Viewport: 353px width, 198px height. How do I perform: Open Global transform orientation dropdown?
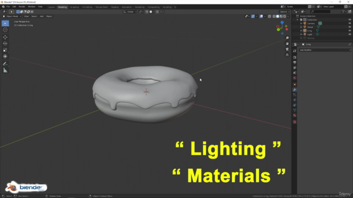[130, 12]
